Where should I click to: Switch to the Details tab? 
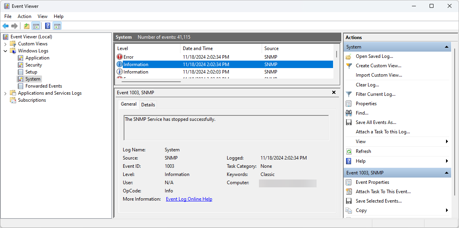tap(148, 104)
